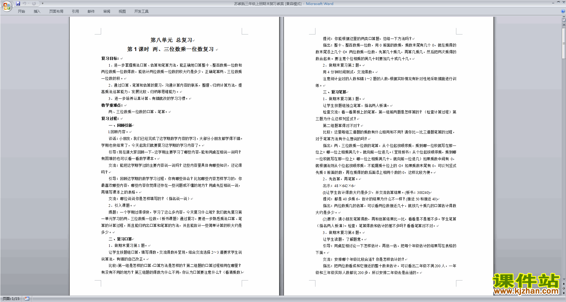
Task: Open the Undo history dropdown arrow
Action: (29, 4)
